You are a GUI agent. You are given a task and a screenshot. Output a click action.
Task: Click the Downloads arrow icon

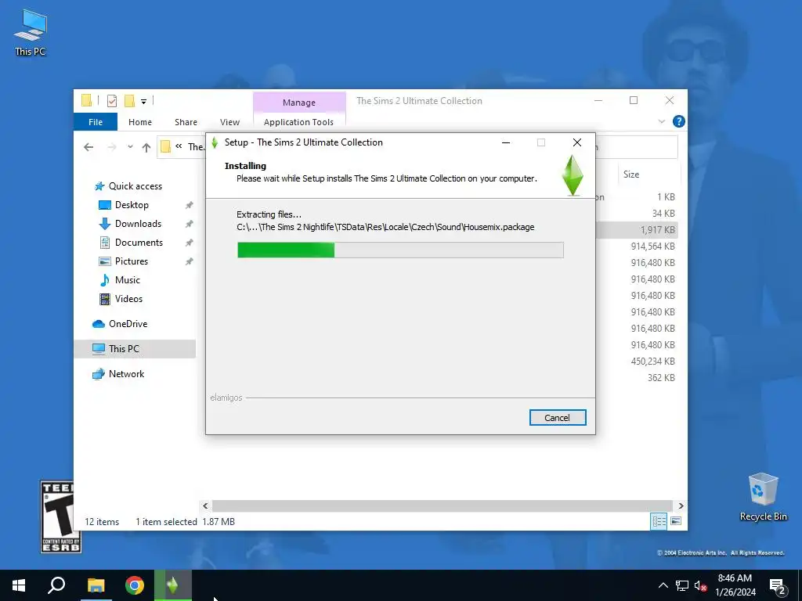tap(104, 224)
